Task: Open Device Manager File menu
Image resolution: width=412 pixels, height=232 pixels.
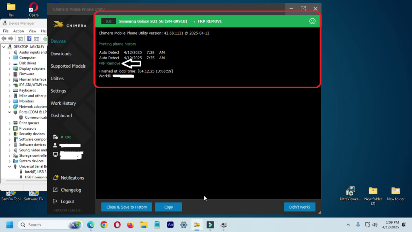Action: point(6,31)
